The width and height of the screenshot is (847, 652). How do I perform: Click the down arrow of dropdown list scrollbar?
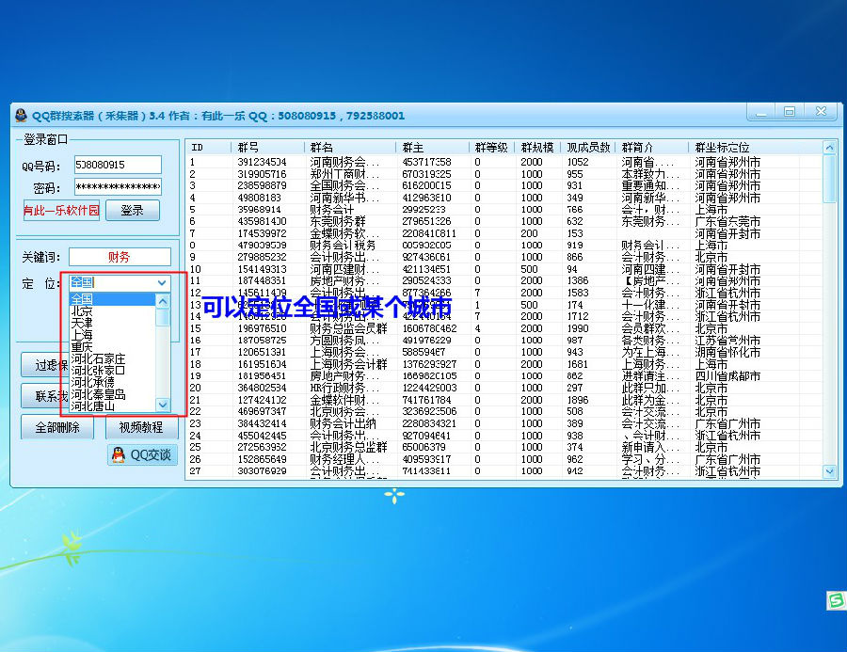pos(163,405)
